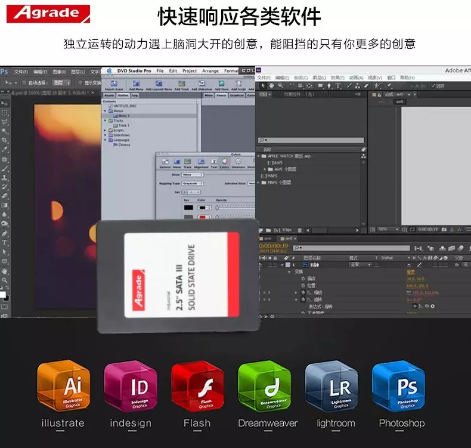Click Import Asset in DVD Studio Pro toolbar
This screenshot has width=471, height=448.
(x=113, y=84)
